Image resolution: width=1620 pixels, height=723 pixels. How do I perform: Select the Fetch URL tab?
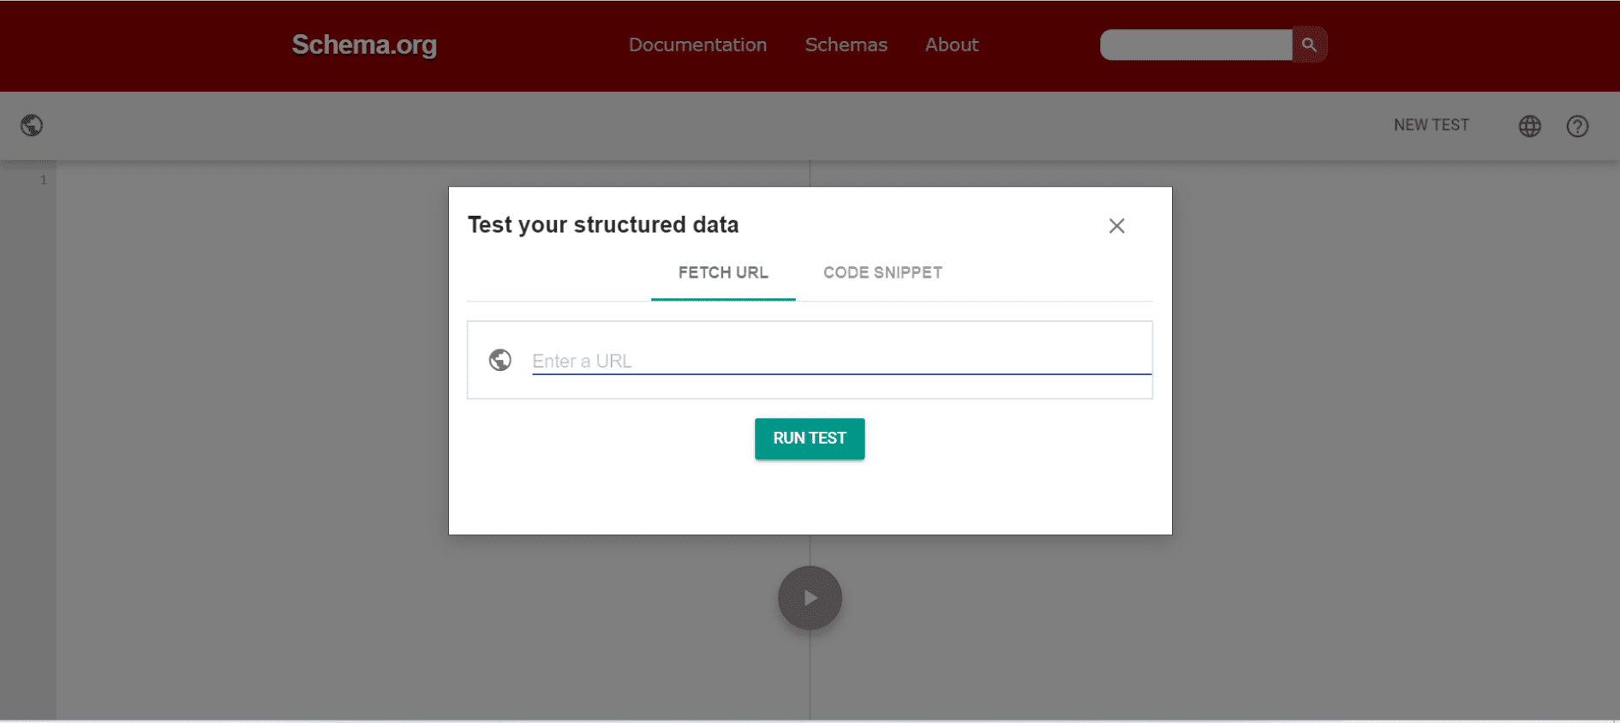pos(723,272)
